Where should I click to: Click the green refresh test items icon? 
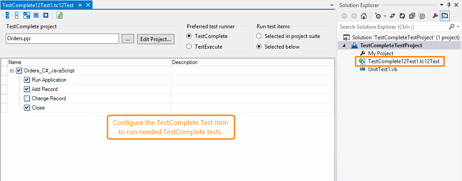(60, 15)
